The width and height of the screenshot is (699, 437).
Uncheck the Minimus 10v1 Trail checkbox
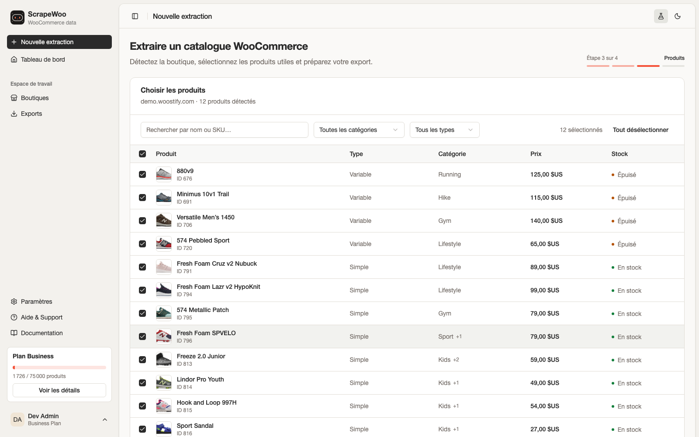pos(142,198)
